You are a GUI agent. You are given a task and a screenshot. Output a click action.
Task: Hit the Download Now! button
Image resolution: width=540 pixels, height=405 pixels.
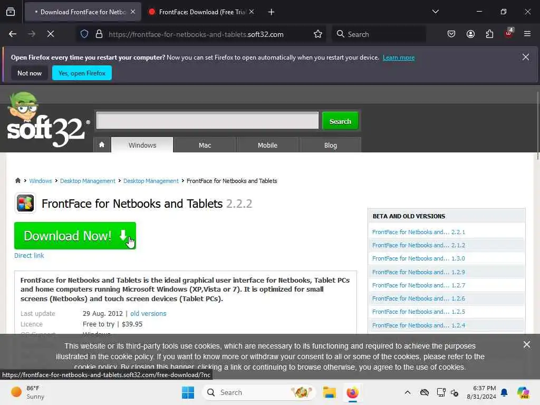[75, 236]
